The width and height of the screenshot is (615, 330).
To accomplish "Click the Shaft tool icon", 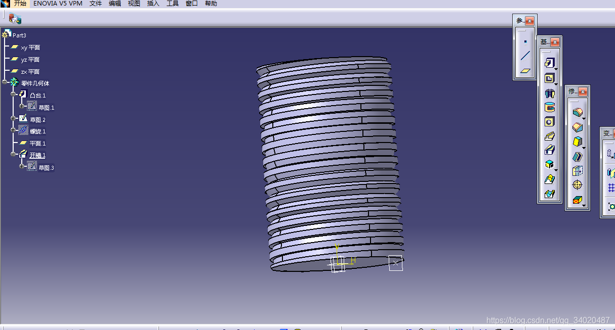I will [x=549, y=93].
